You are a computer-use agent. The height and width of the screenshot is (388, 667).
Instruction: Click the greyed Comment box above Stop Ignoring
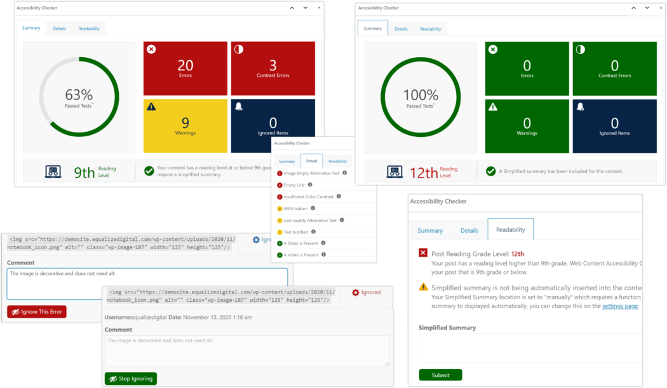246,351
